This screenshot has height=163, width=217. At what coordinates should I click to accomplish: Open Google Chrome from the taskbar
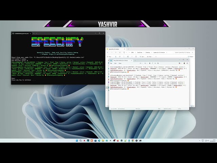[x=133, y=141]
